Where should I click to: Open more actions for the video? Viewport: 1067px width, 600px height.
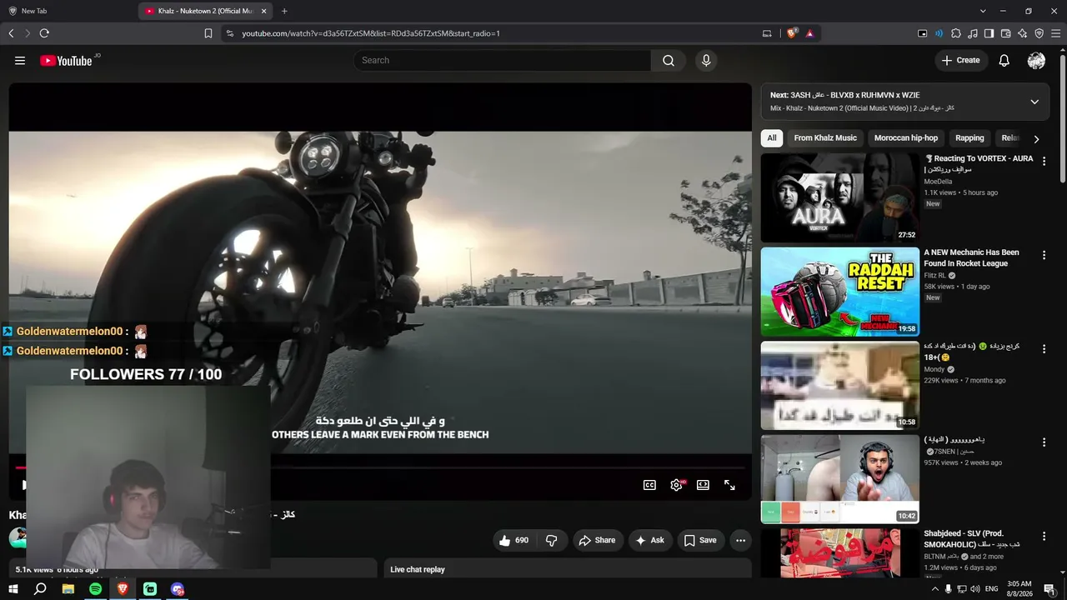point(740,540)
